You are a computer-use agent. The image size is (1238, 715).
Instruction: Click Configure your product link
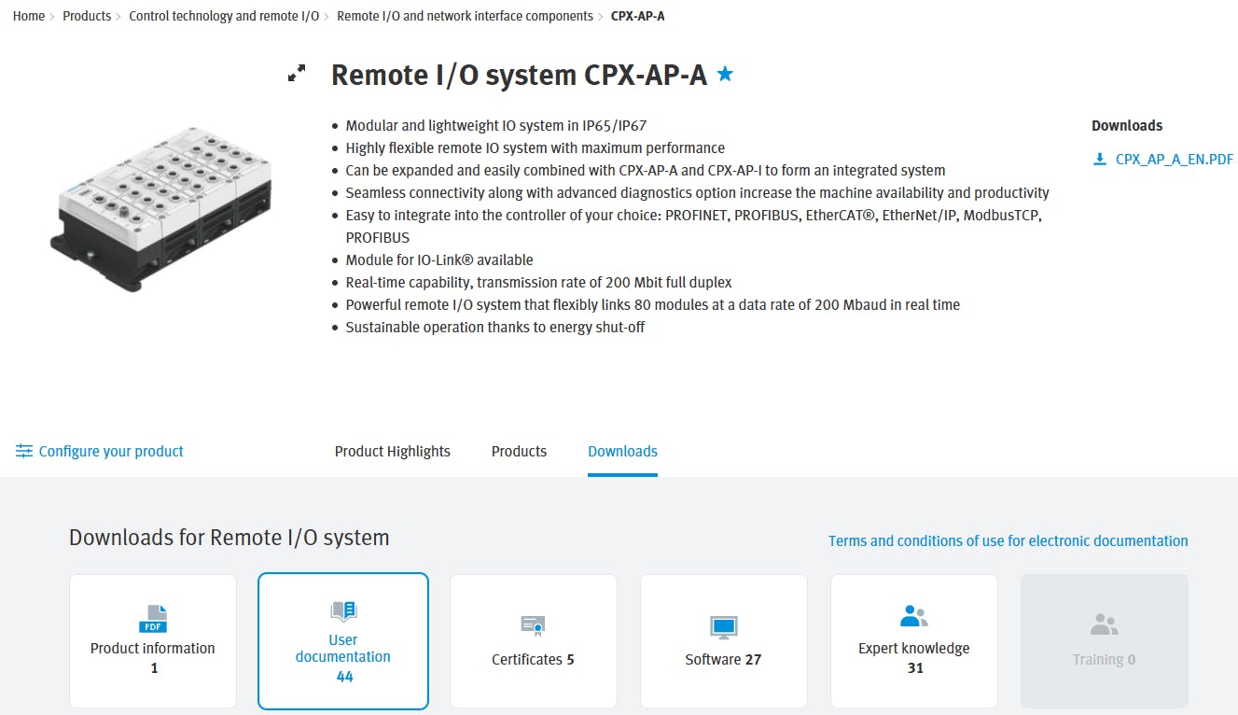[111, 451]
